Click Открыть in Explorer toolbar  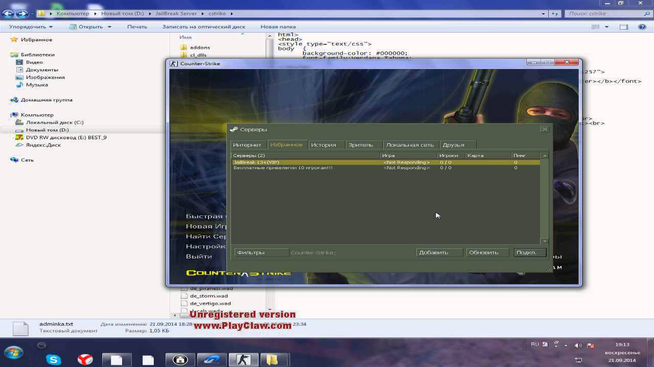(86, 27)
